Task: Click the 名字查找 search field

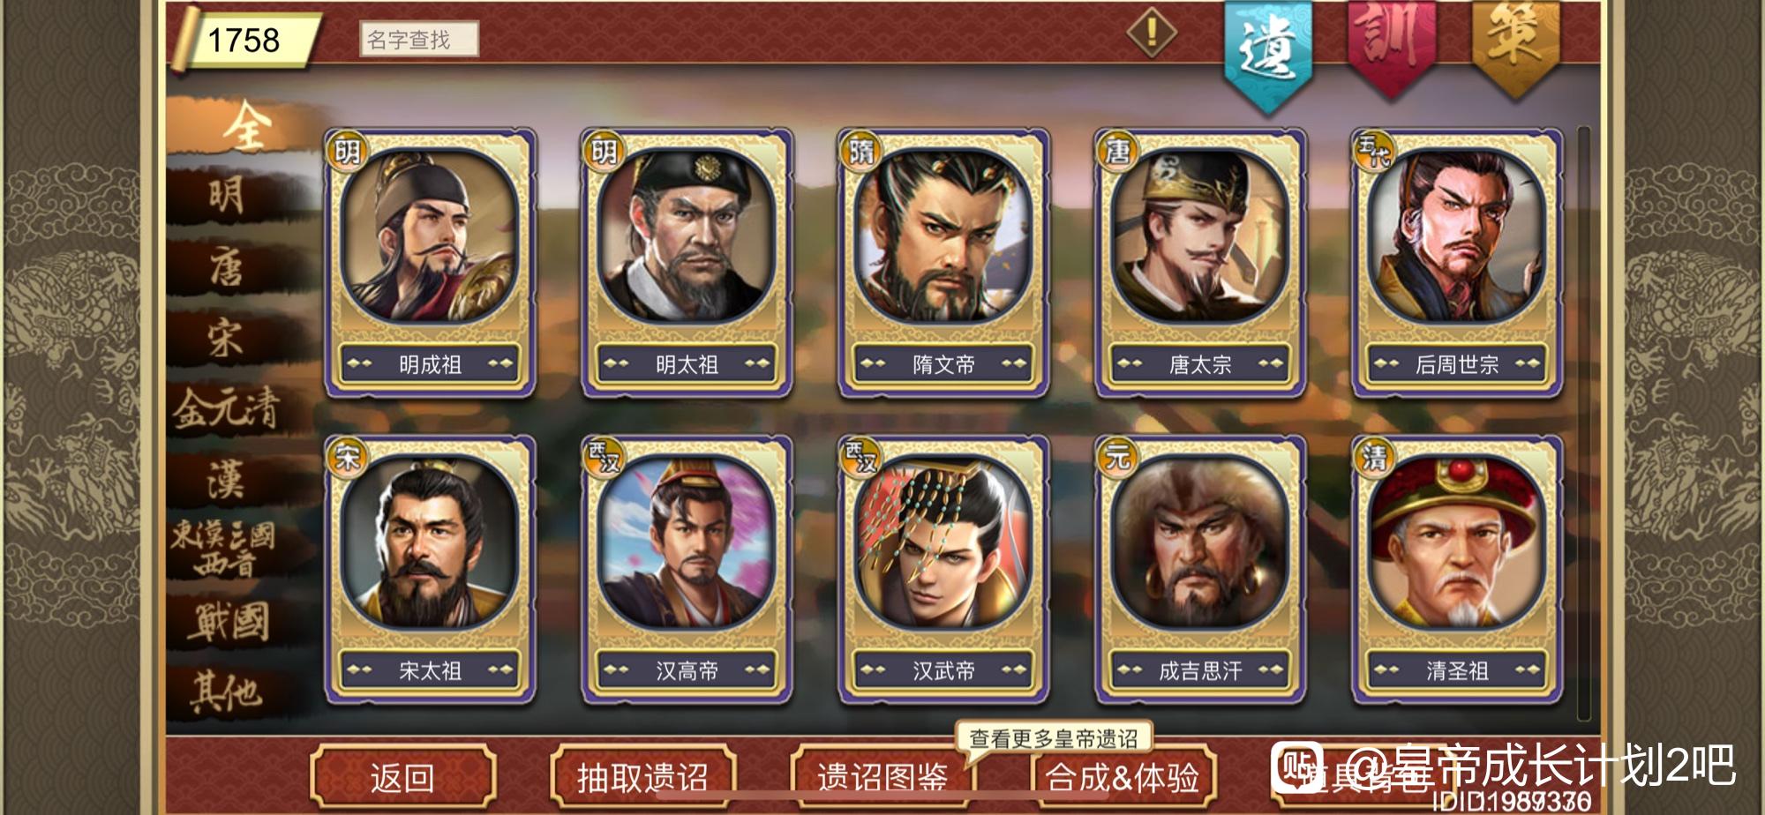Action: click(419, 40)
